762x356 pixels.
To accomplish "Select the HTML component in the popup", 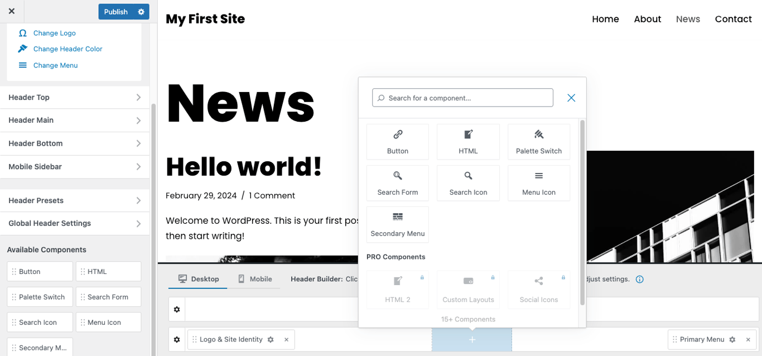I will (468, 142).
